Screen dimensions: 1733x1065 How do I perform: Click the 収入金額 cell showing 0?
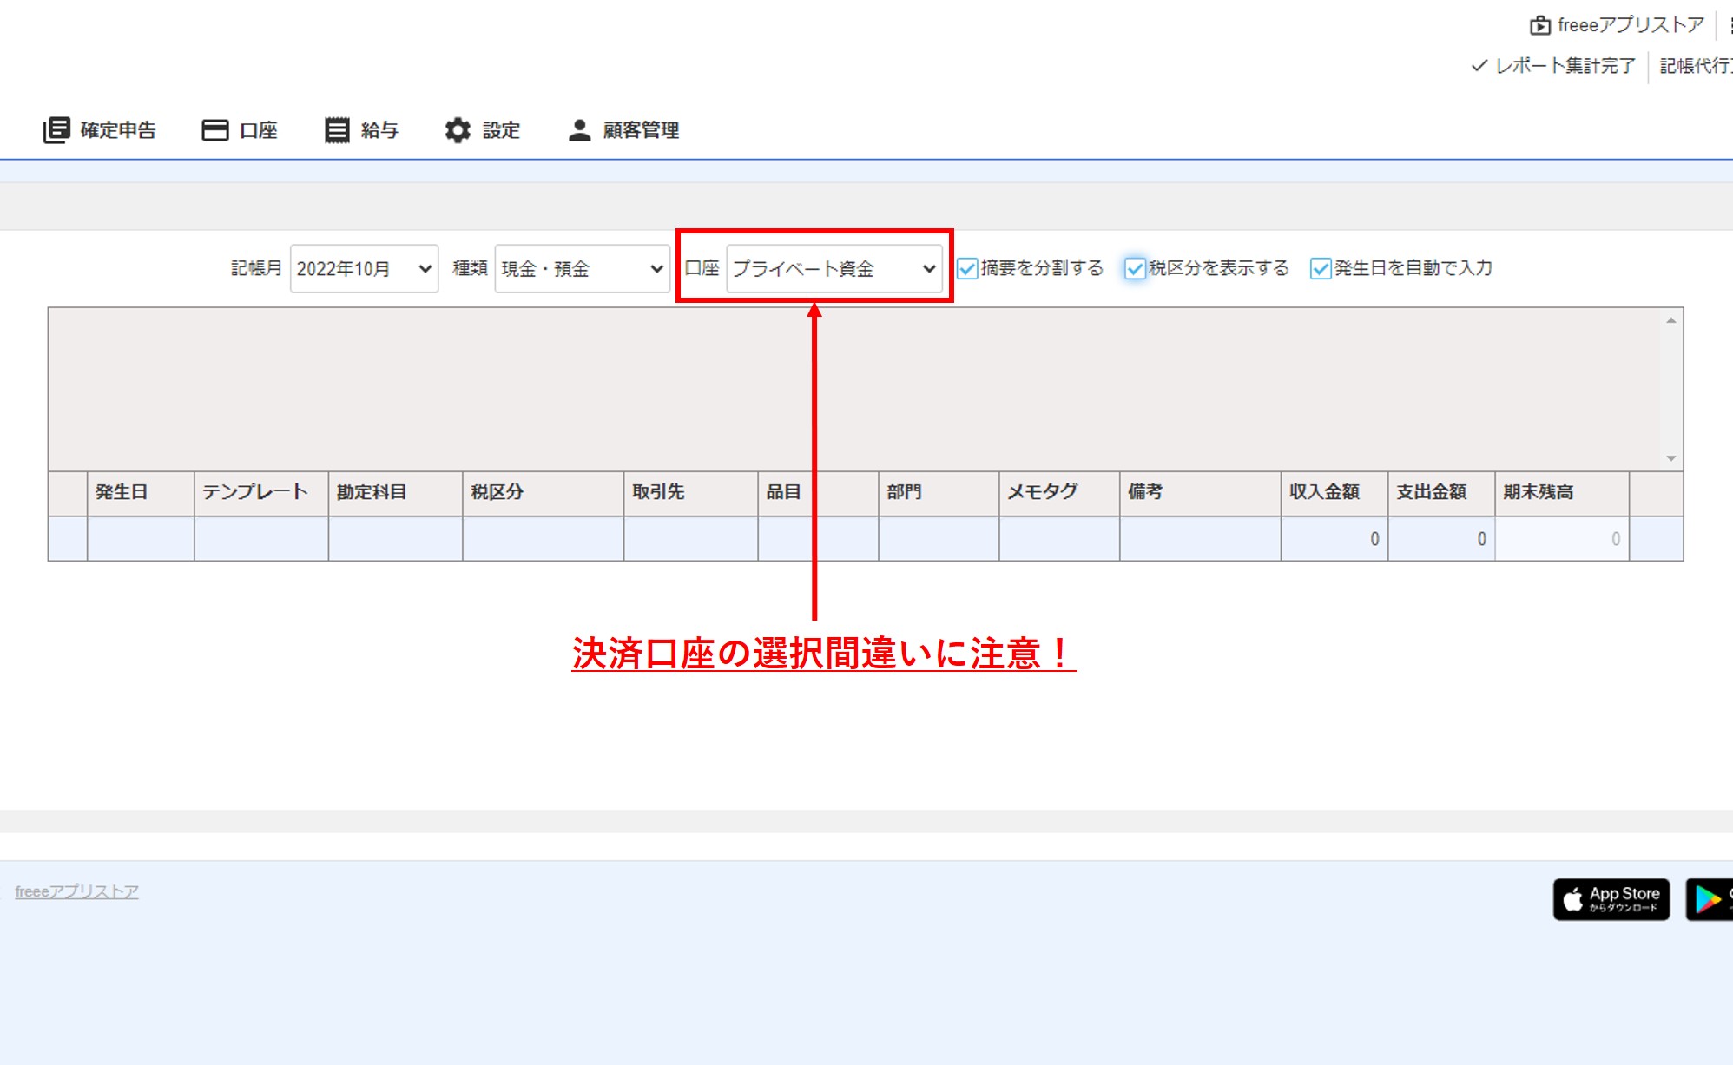[1334, 539]
